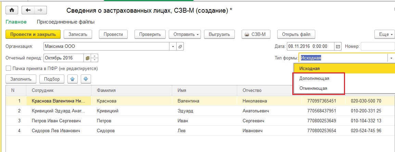Viewport: 395px width, 152px height.
Task: Click Провести и закрыть button
Action: tap(33, 34)
